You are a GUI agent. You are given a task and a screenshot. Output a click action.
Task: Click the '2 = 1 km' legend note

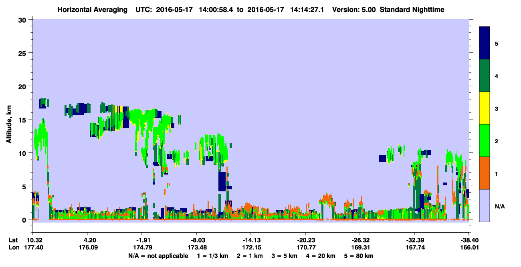click(249, 256)
